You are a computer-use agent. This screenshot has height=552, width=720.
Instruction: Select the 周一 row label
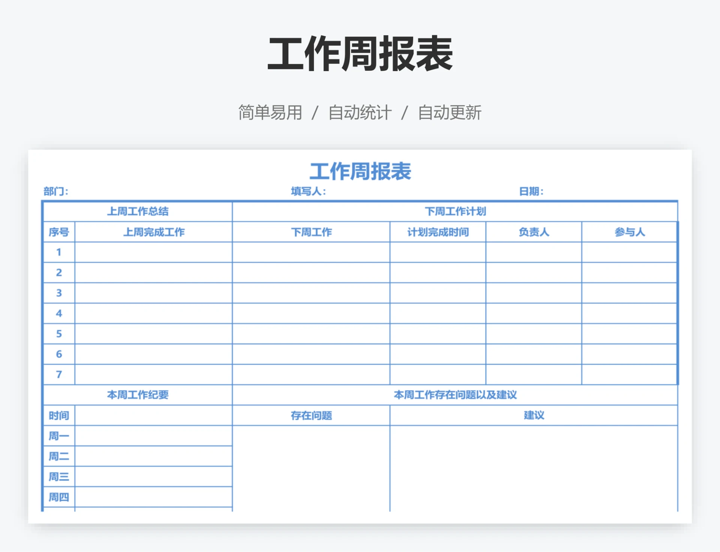pos(58,435)
